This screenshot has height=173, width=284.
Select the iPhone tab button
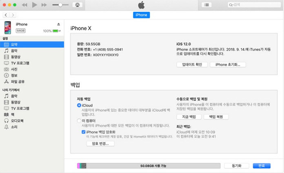coord(141,15)
